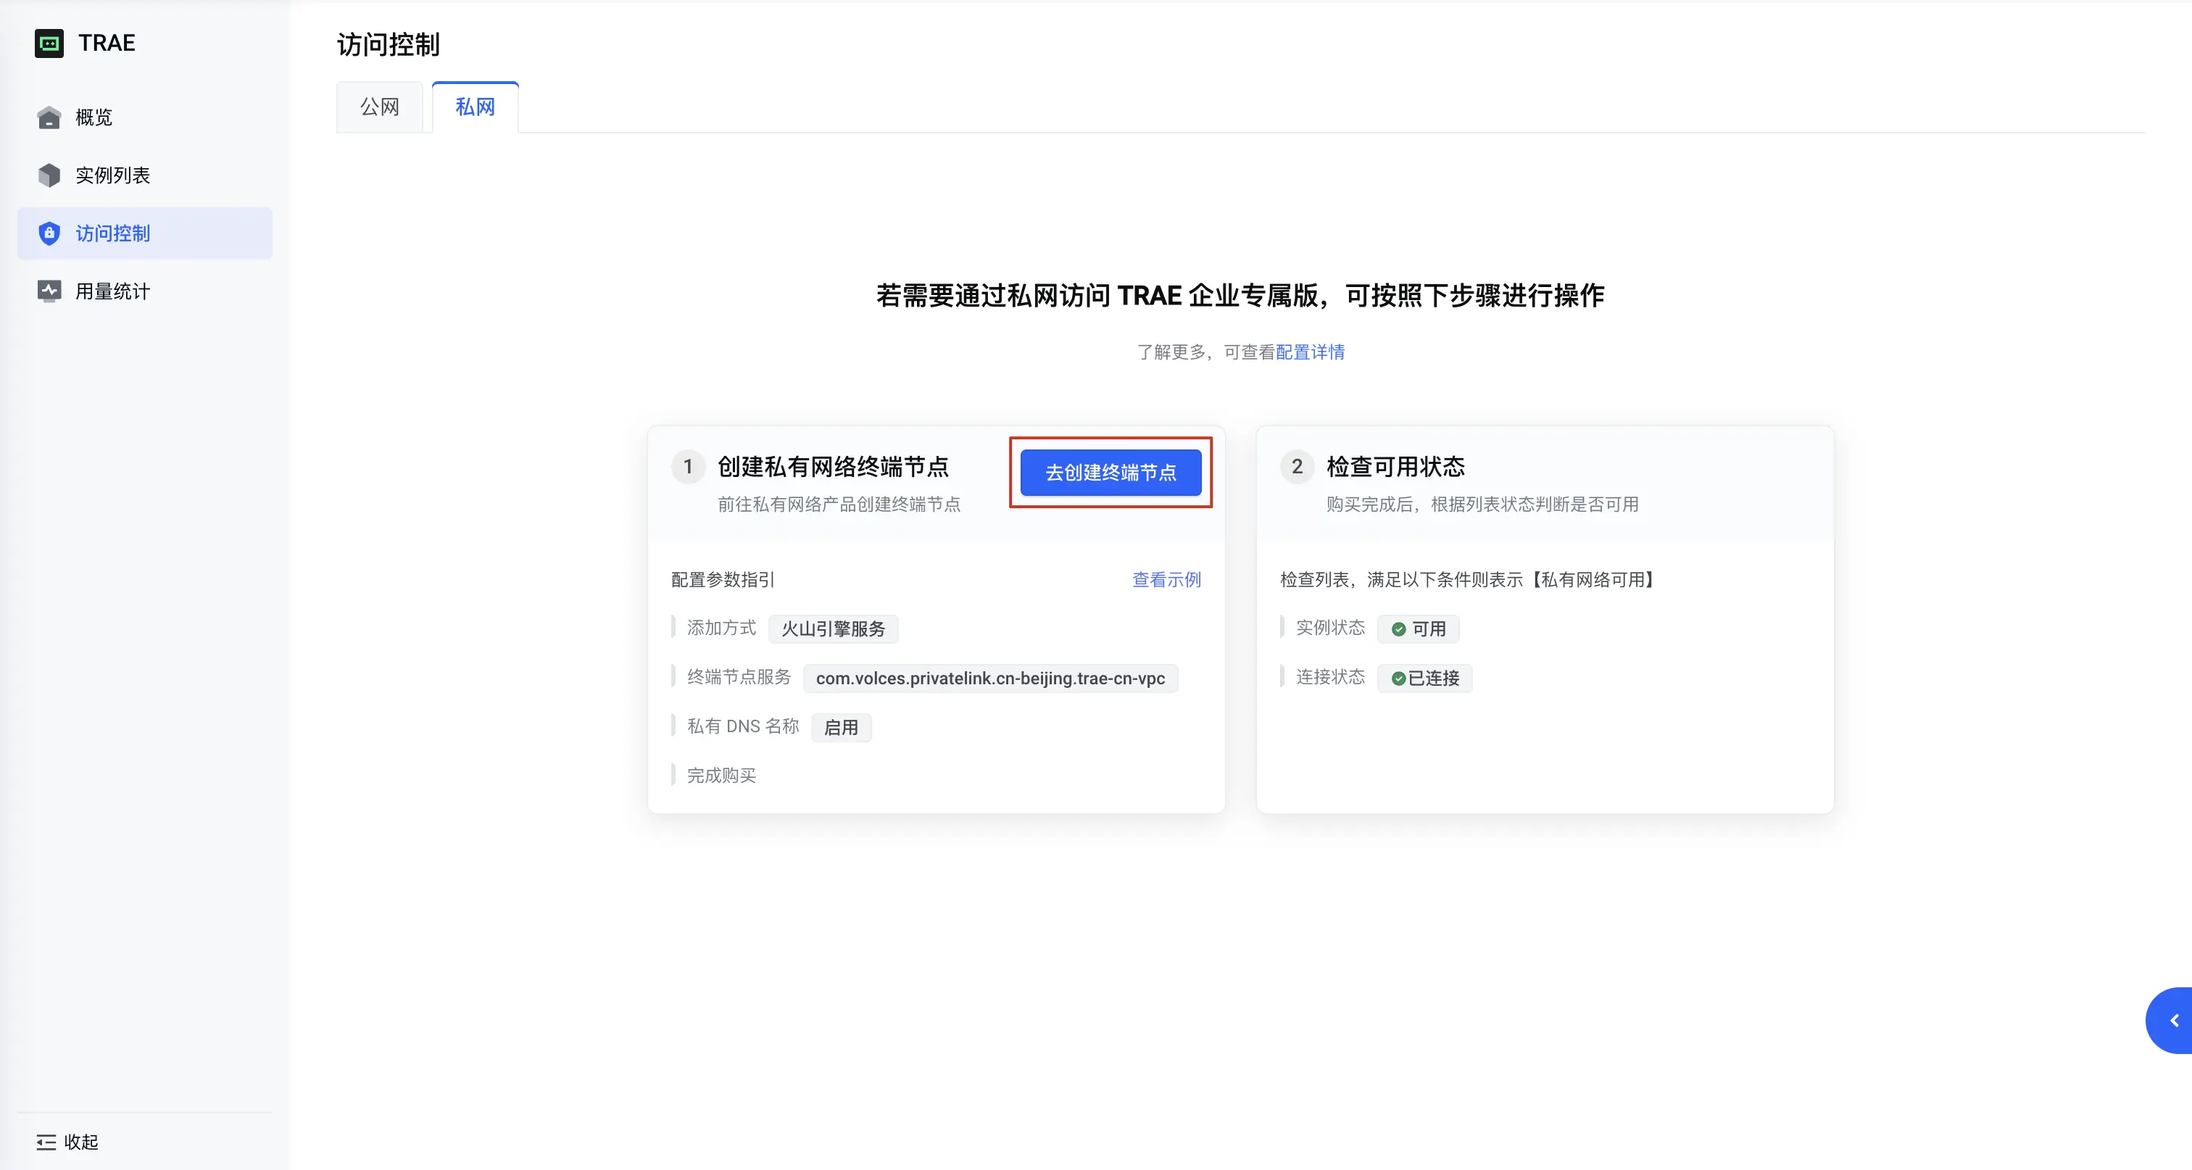Click the 火山引擎服务 tag

(832, 628)
